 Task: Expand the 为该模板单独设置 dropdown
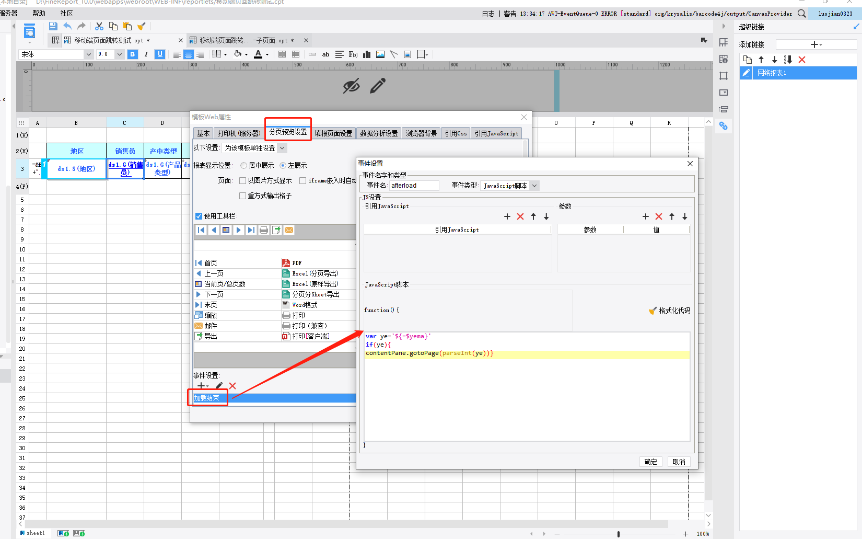(x=282, y=148)
